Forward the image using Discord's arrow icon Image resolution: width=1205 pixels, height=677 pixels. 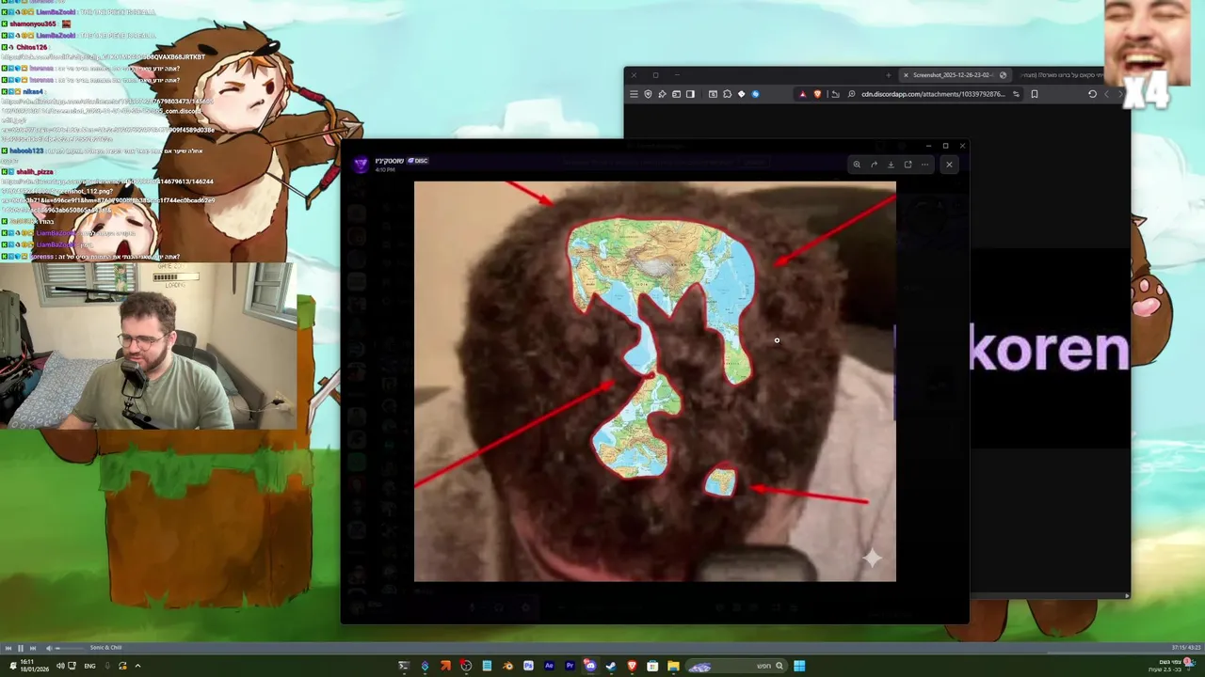point(874,165)
